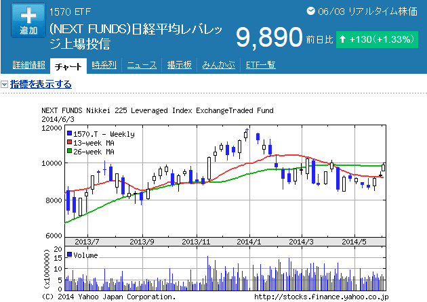Click the blue Volume legend swatch

pos(69,255)
